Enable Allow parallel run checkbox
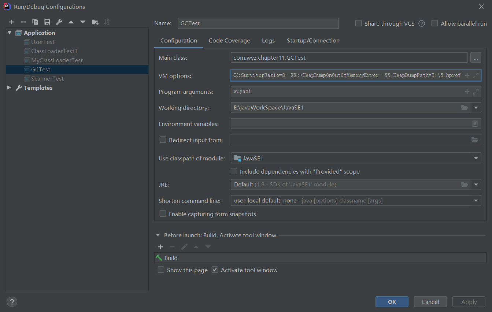 tap(435, 23)
